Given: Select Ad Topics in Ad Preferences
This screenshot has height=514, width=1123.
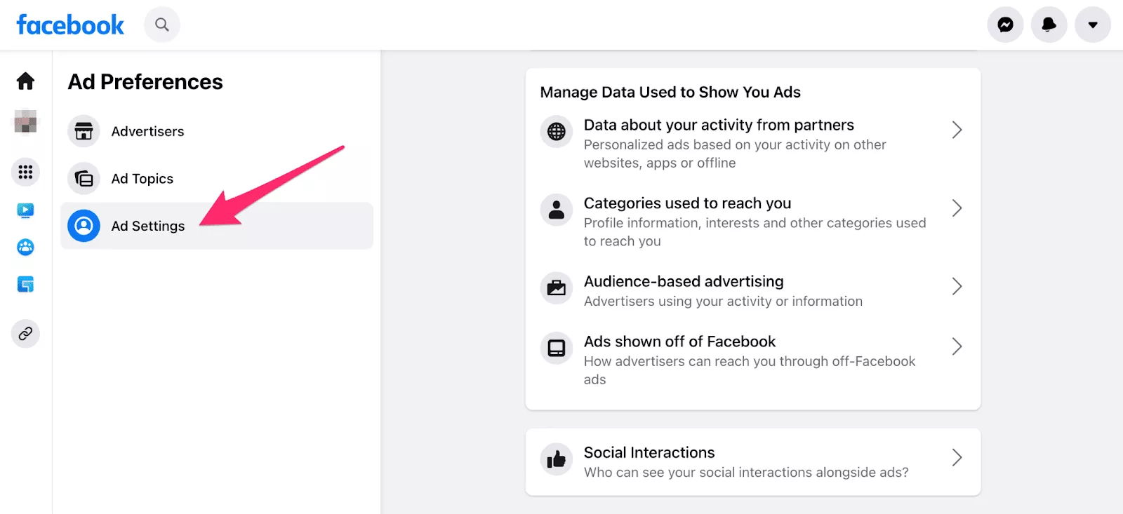Looking at the screenshot, I should [142, 179].
